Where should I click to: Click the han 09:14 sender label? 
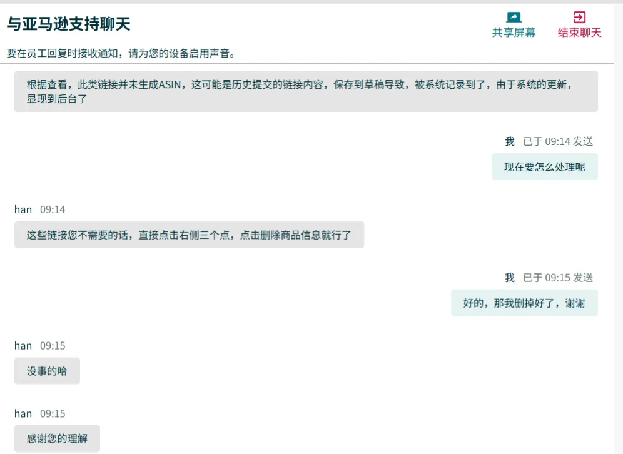(40, 209)
